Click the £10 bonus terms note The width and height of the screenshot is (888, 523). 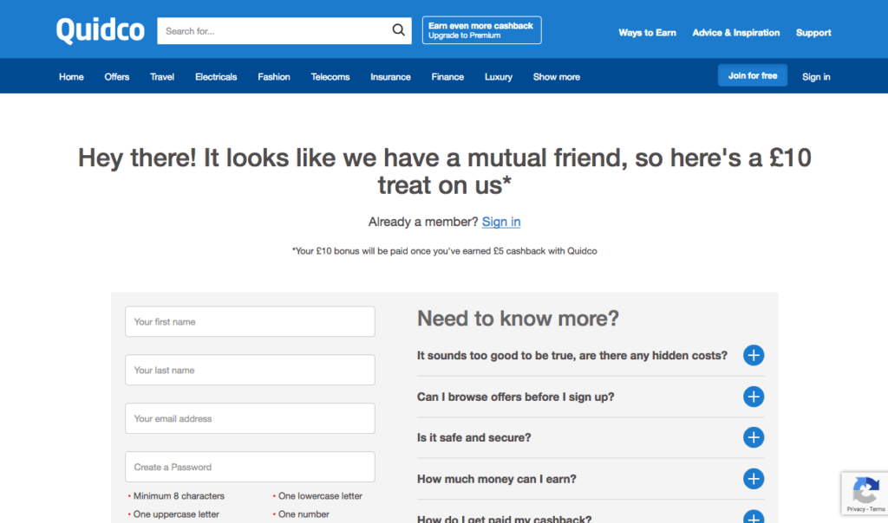point(445,251)
